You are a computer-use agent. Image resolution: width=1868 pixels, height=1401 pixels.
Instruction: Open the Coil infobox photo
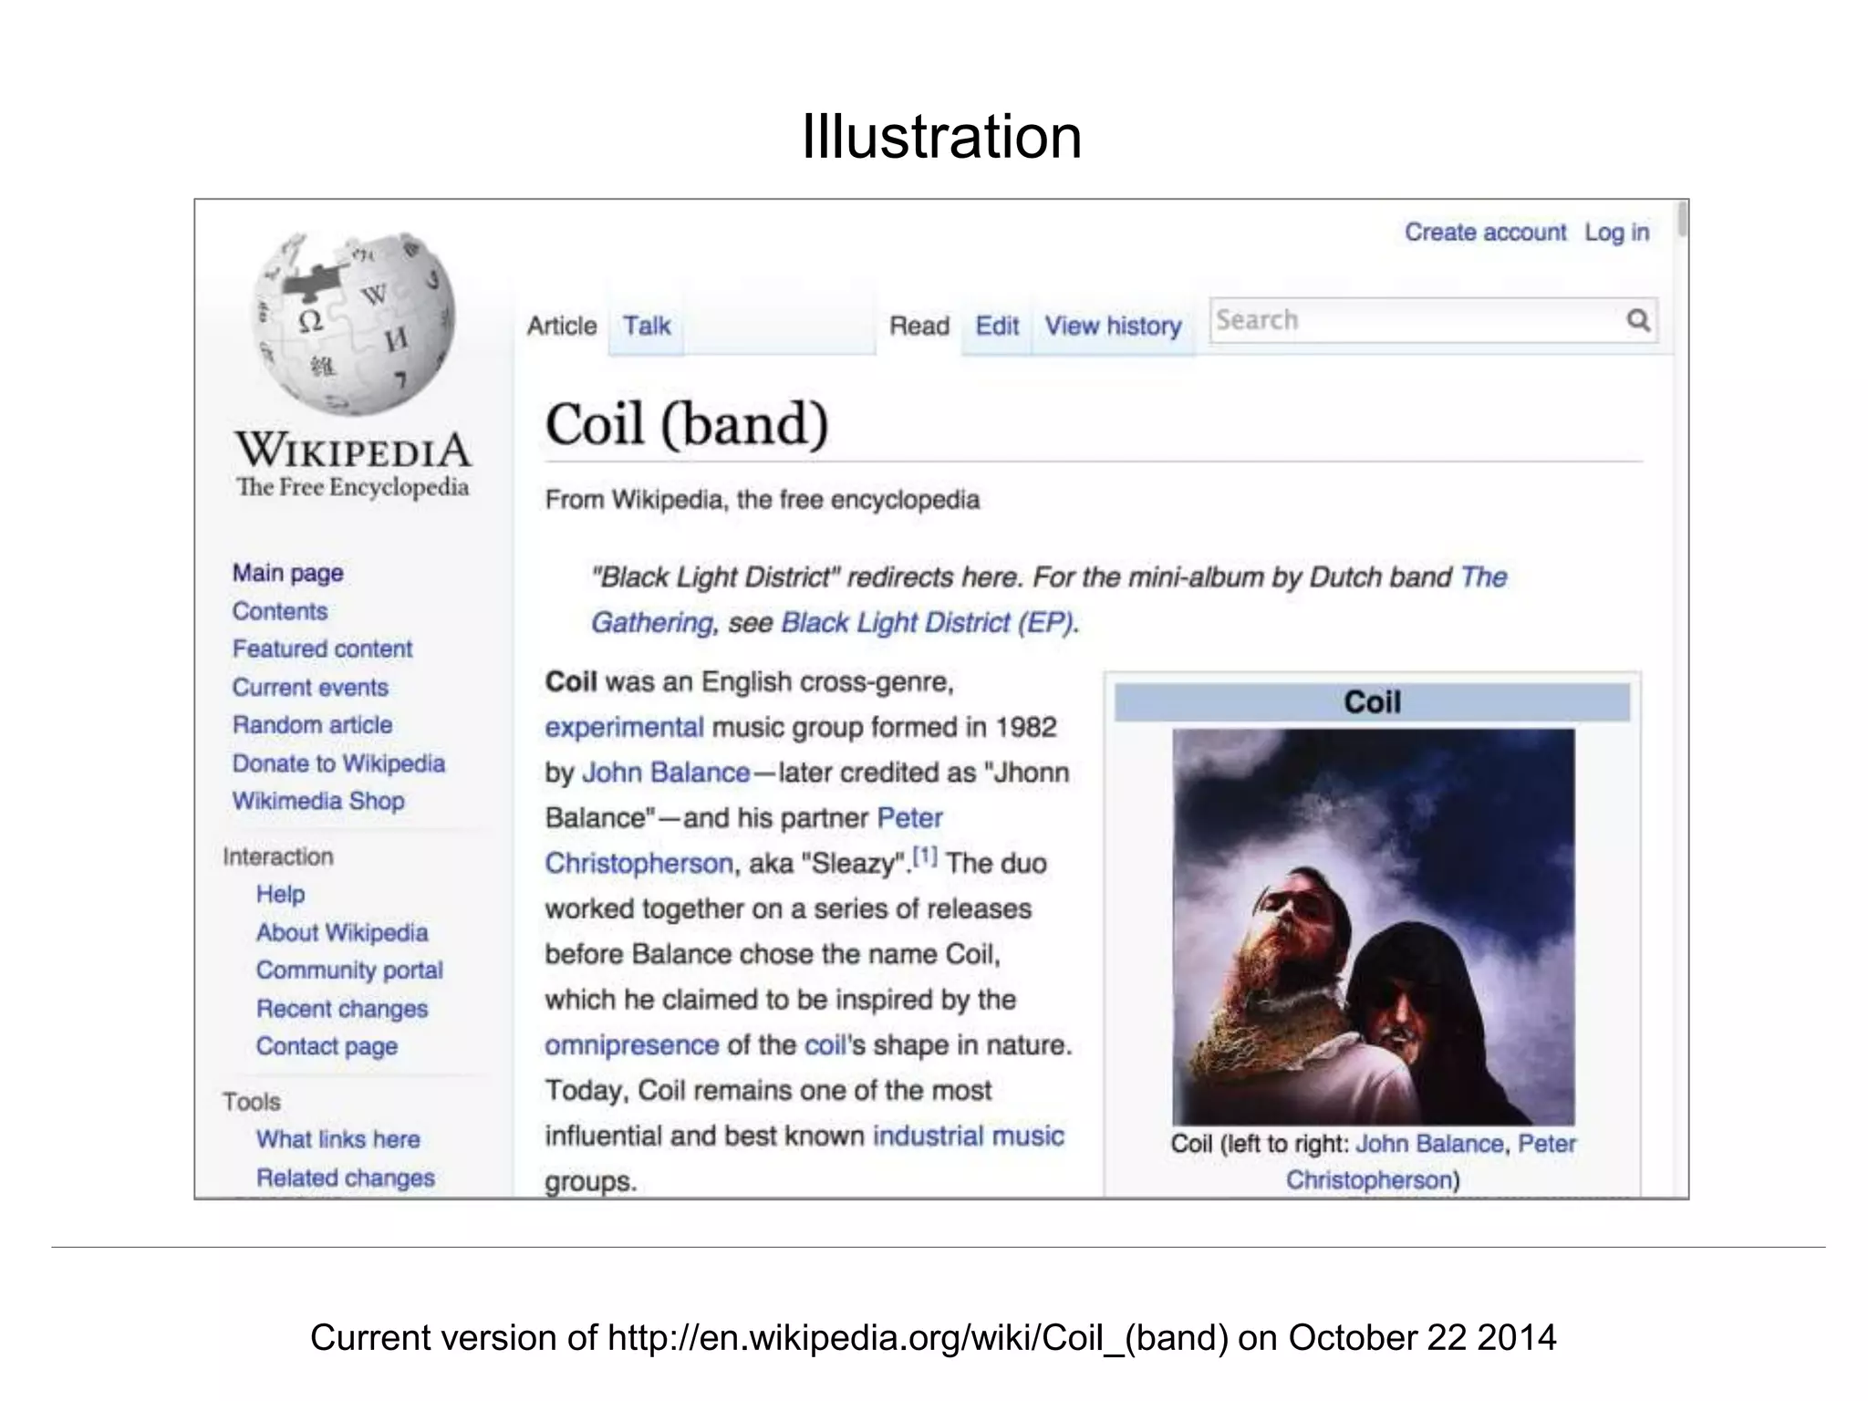click(1373, 927)
